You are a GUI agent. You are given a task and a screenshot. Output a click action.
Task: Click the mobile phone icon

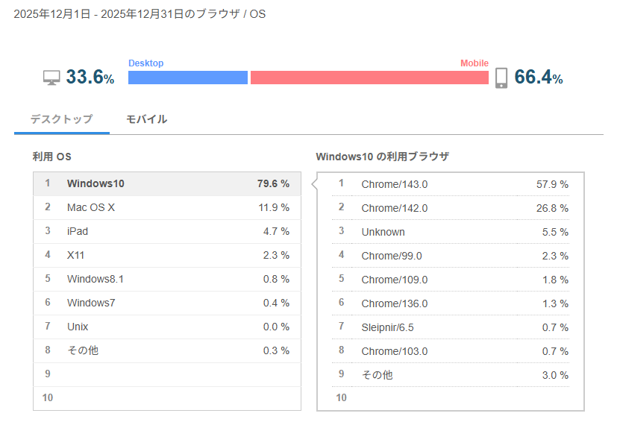(501, 78)
